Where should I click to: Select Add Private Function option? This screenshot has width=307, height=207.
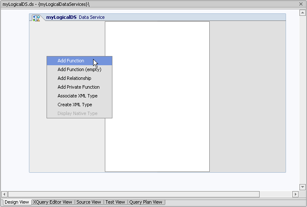pyautogui.click(x=79, y=87)
